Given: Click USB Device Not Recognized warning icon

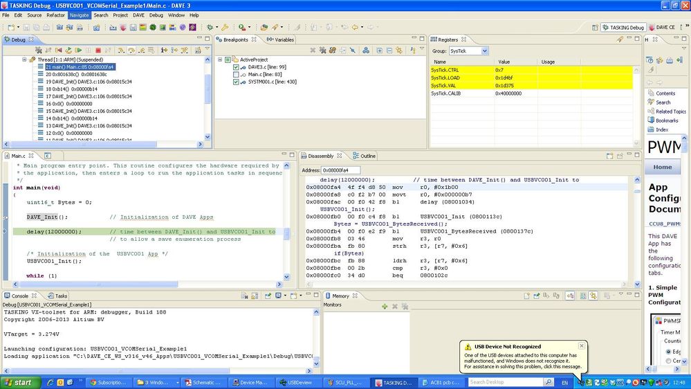Looking at the screenshot, I should click(x=468, y=347).
